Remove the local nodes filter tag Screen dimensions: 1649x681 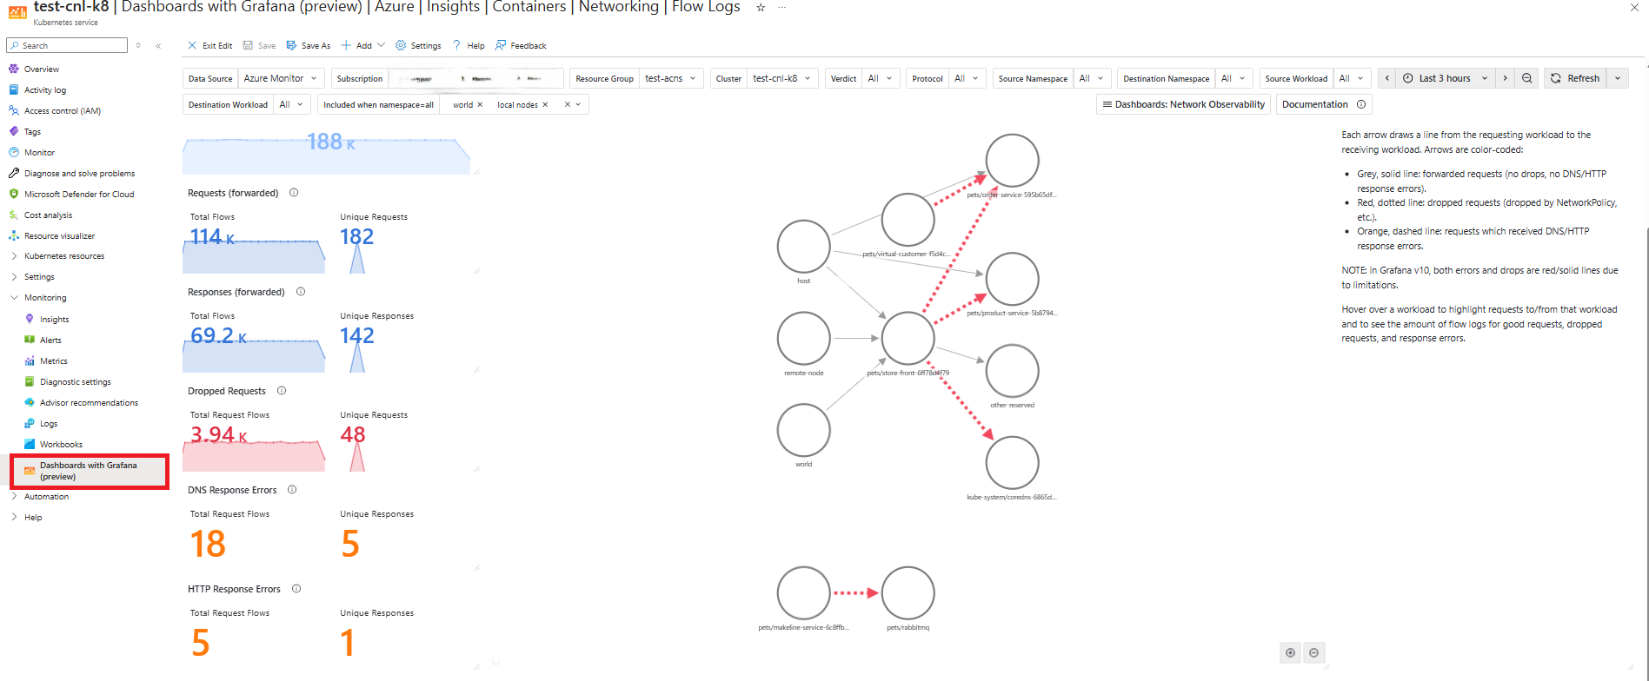pyautogui.click(x=545, y=105)
